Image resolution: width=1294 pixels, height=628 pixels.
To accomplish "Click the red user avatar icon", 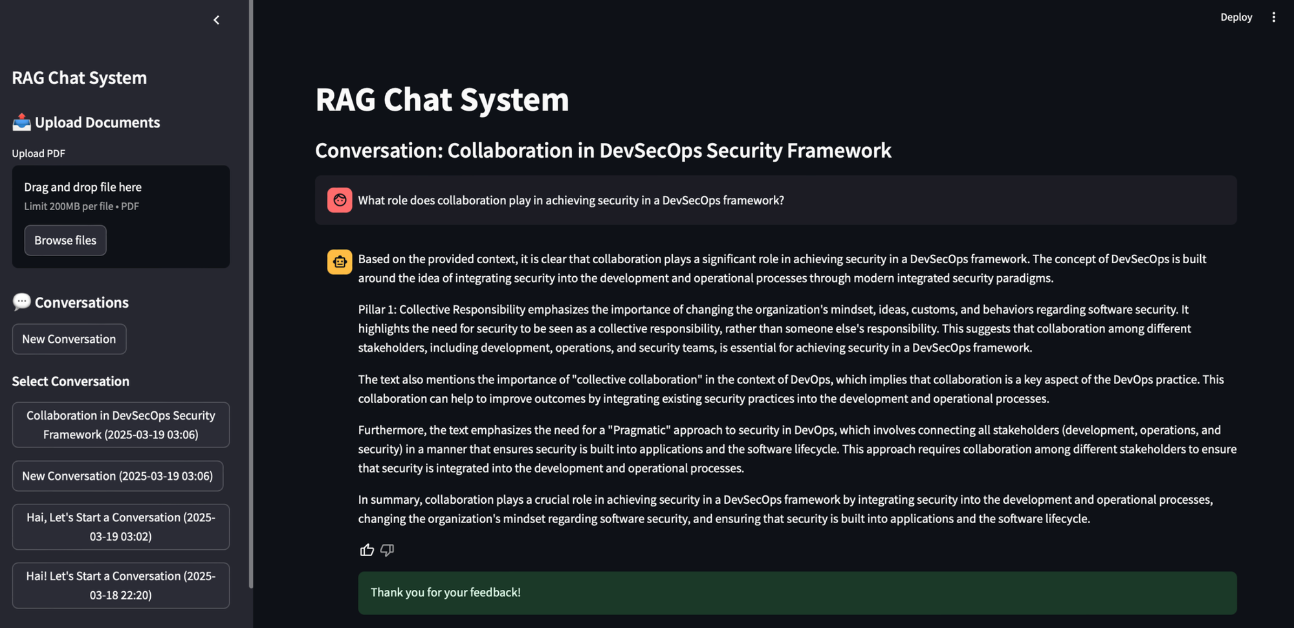I will tap(340, 200).
